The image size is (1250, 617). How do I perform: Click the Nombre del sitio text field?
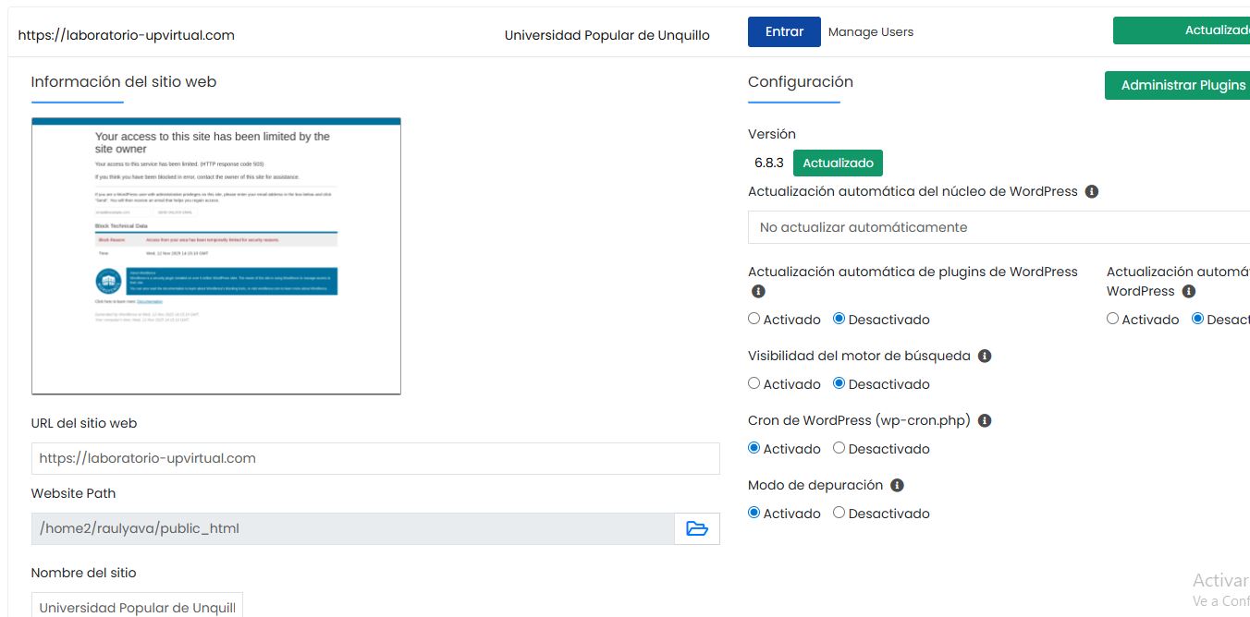137,607
